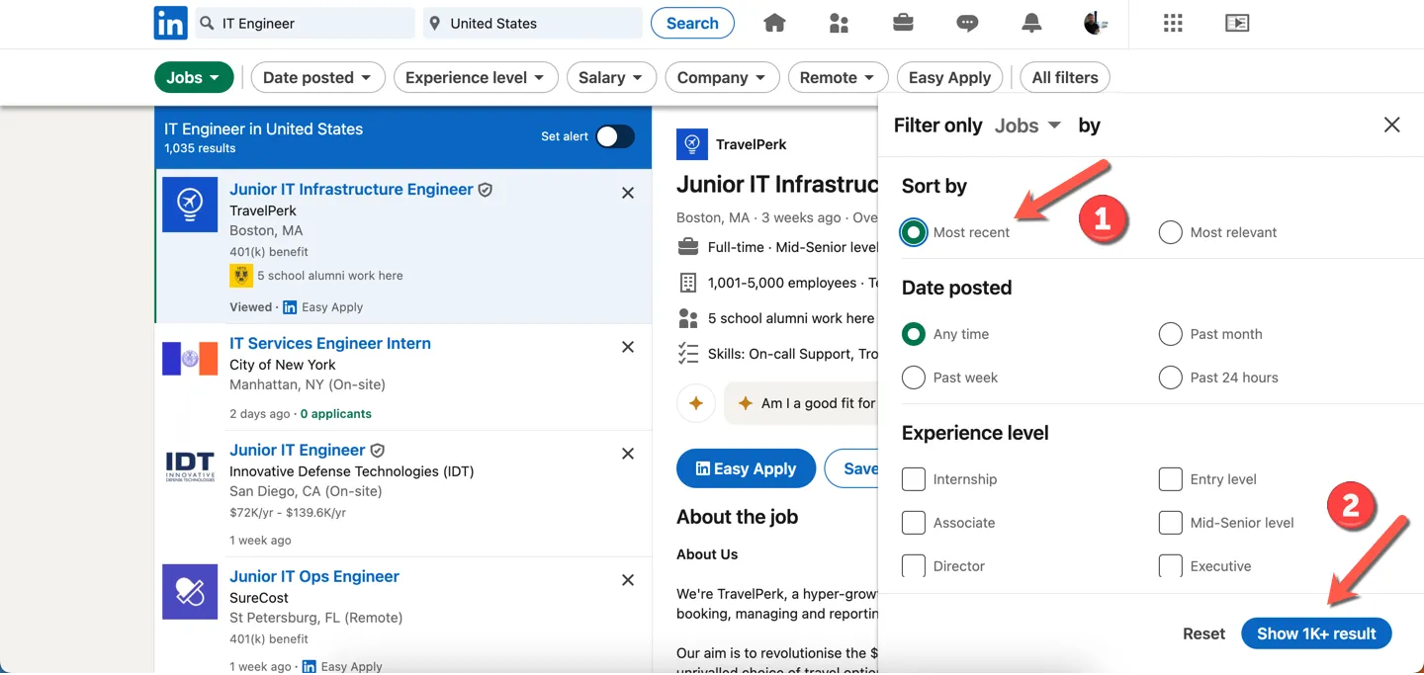Select Most relevant sort option
The image size is (1424, 675).
(1170, 232)
